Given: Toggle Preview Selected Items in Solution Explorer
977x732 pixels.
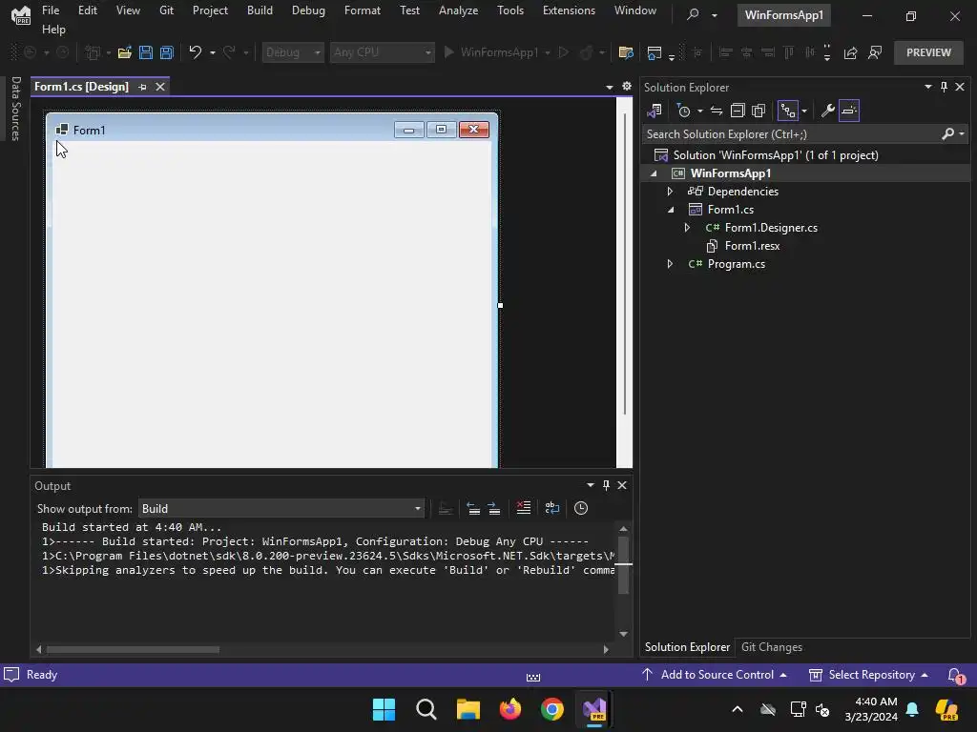Looking at the screenshot, I should tap(848, 111).
